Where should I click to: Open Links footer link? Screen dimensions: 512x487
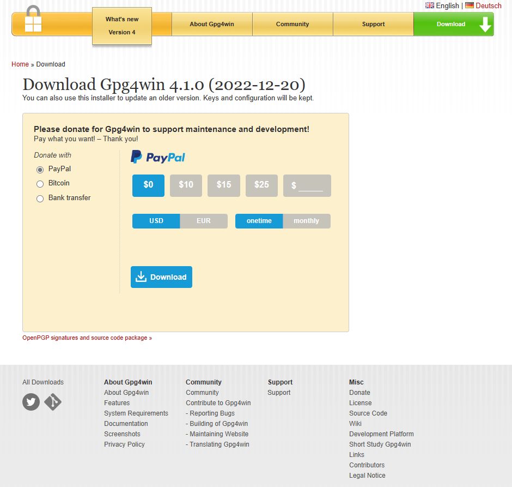[357, 455]
